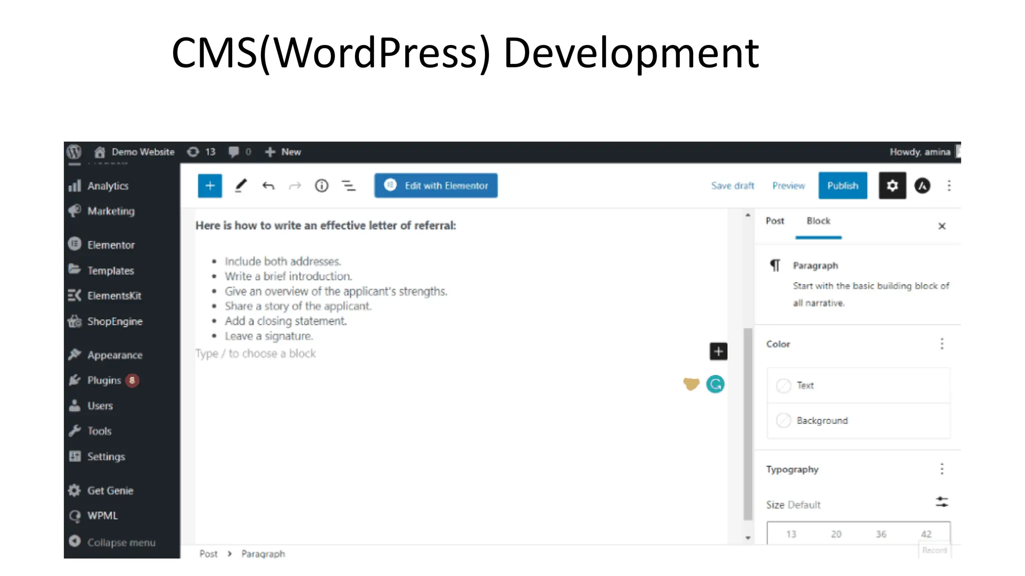
Task: Click the blue block inserter plus button
Action: [210, 186]
